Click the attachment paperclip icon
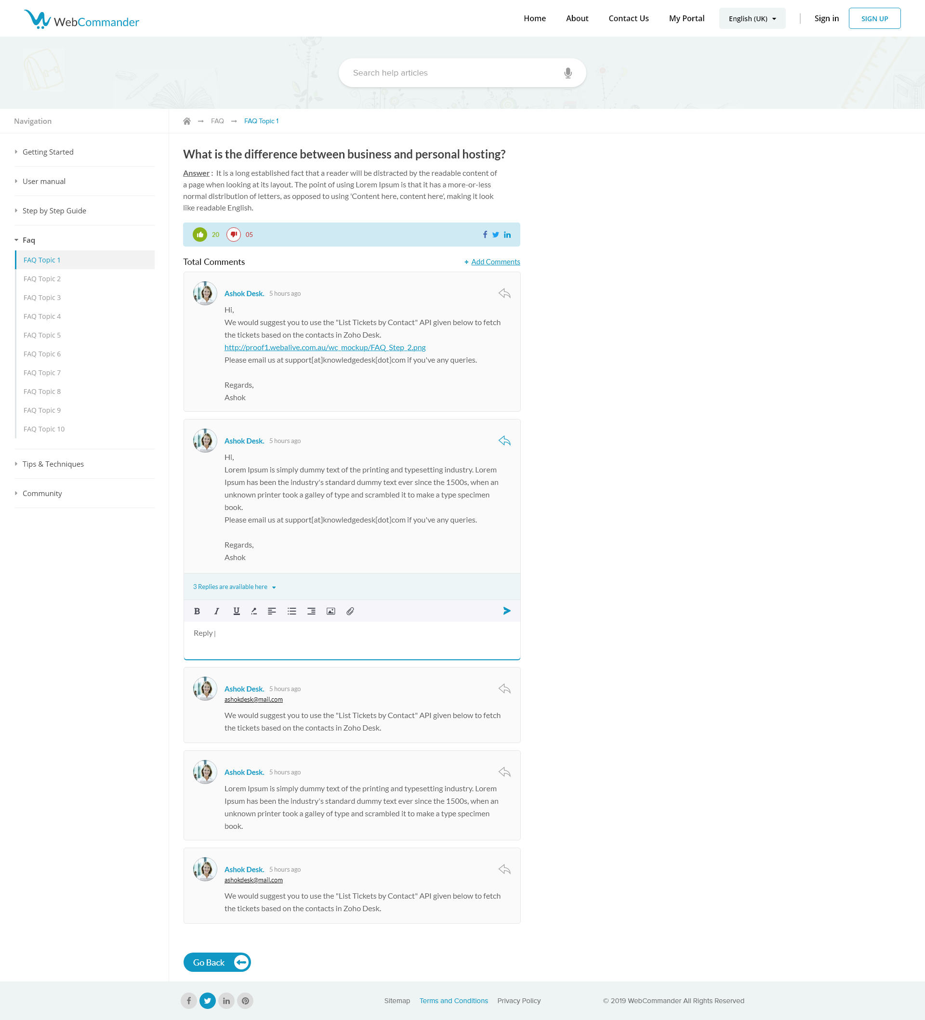The width and height of the screenshot is (925, 1020). pyautogui.click(x=350, y=611)
